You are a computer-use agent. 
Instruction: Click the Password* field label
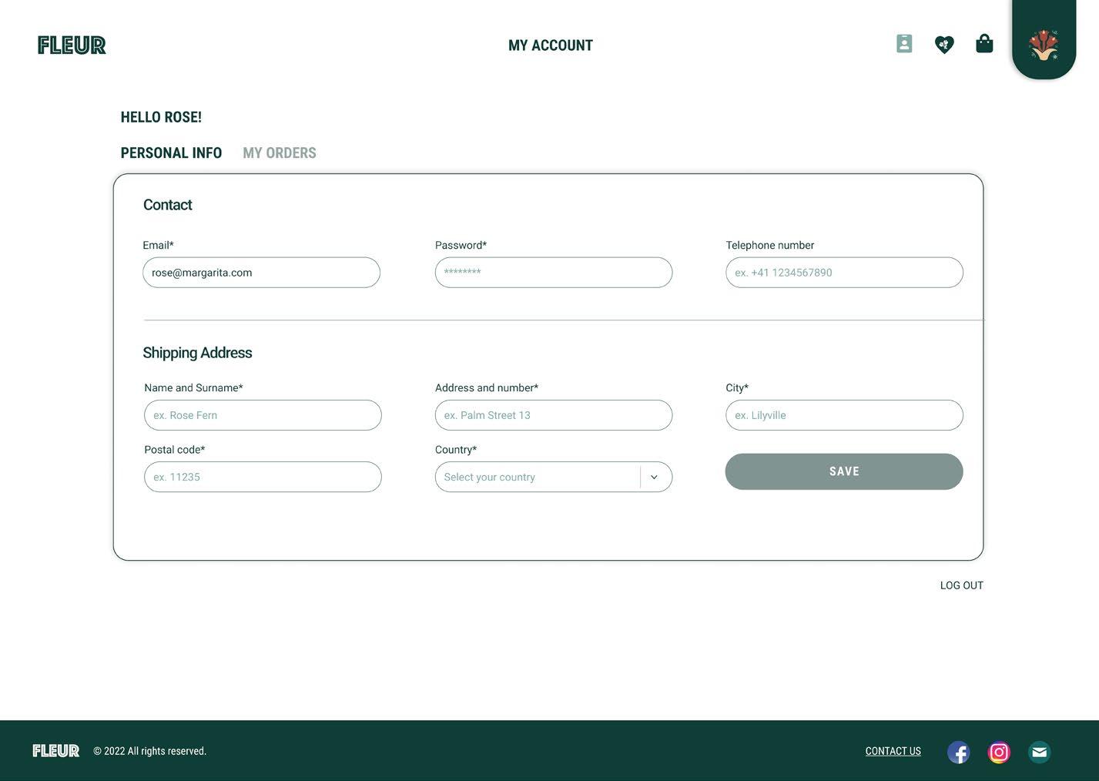(461, 245)
